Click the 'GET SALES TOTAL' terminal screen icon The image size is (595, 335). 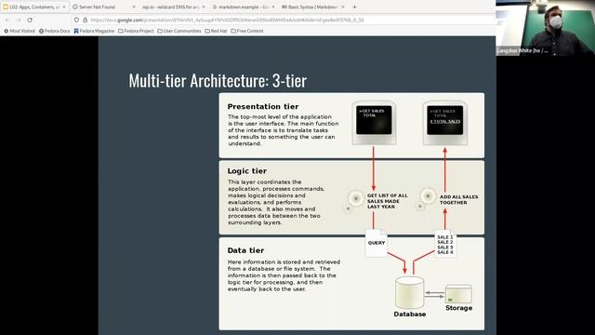tap(374, 123)
